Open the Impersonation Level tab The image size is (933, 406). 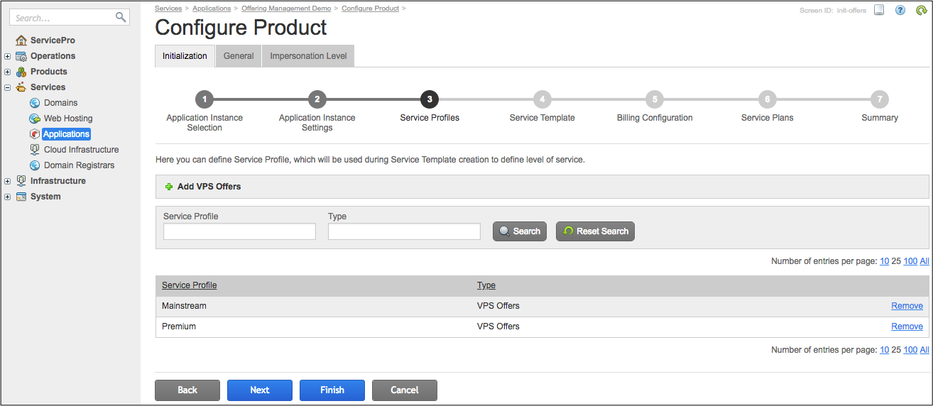click(x=308, y=56)
